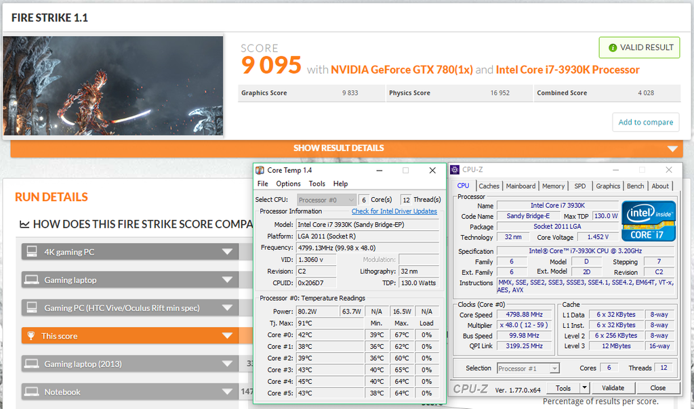Open the File menu in Core Temp
The image size is (694, 409).
[x=262, y=184]
